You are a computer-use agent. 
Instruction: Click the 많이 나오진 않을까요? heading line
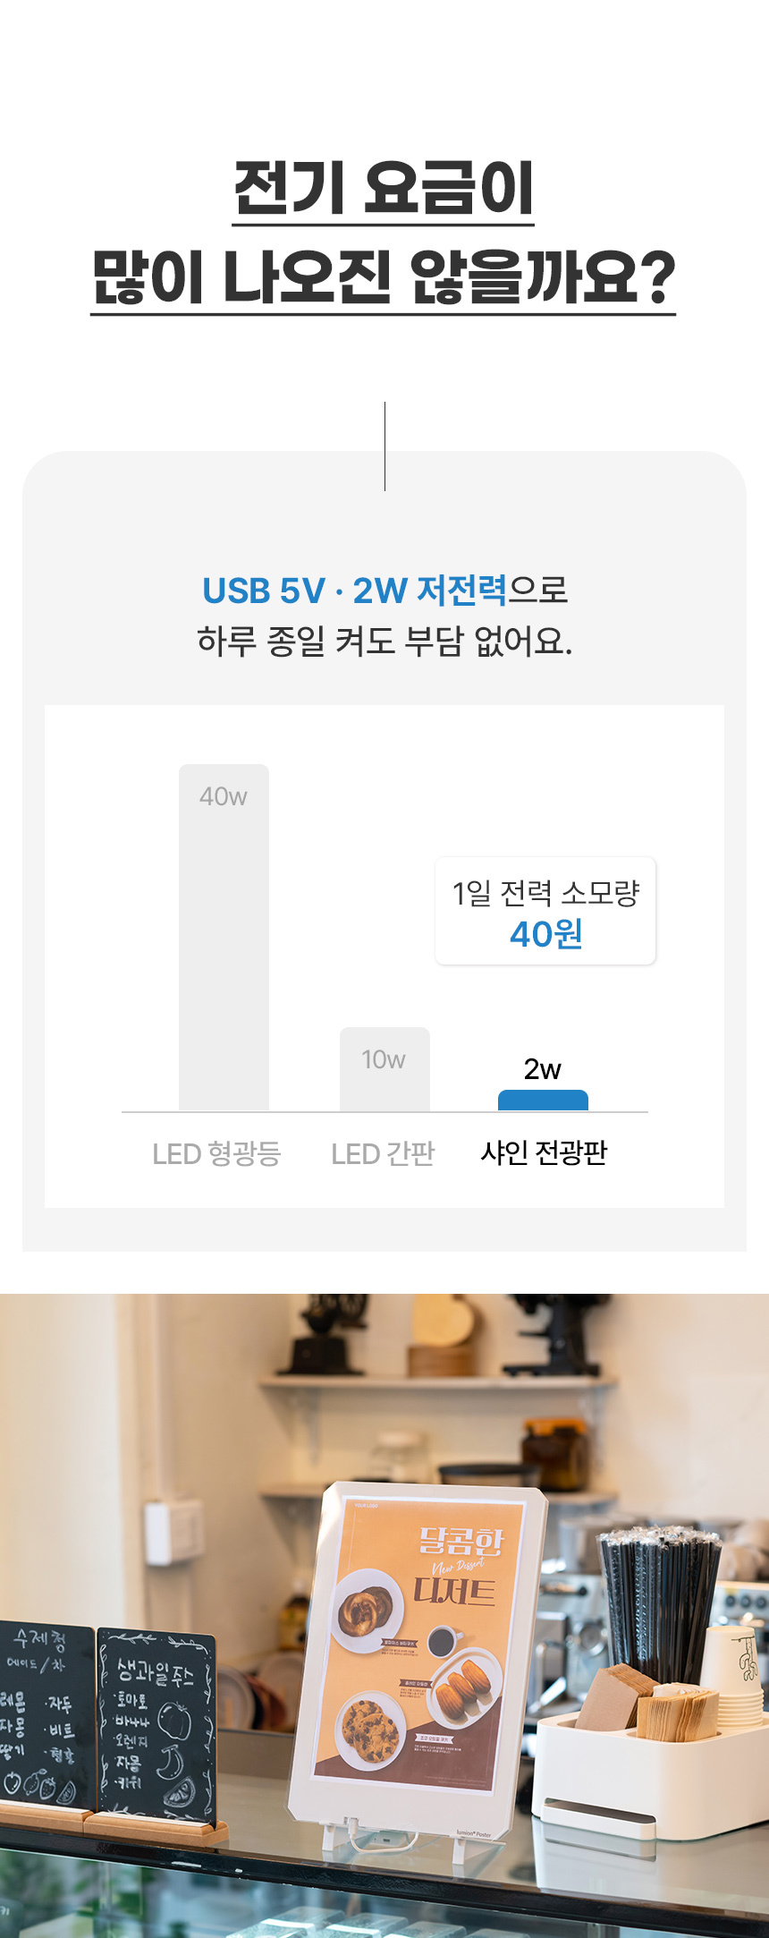tap(384, 276)
